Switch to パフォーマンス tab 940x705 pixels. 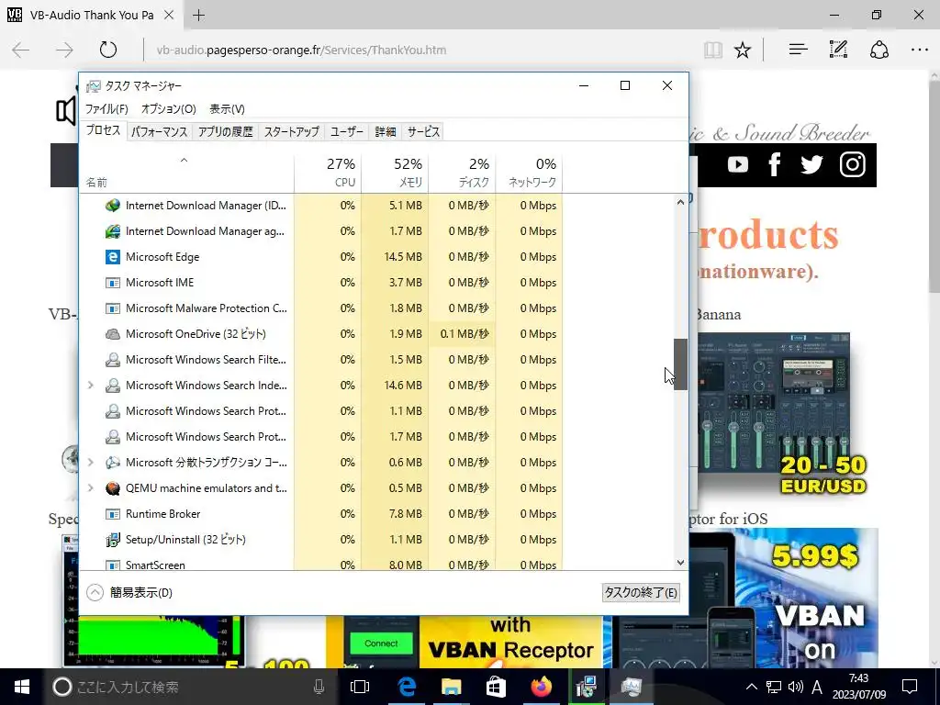click(160, 132)
